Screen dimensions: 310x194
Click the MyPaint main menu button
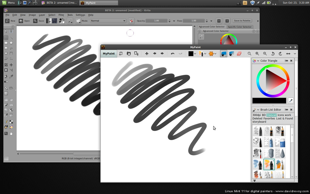click(x=109, y=54)
